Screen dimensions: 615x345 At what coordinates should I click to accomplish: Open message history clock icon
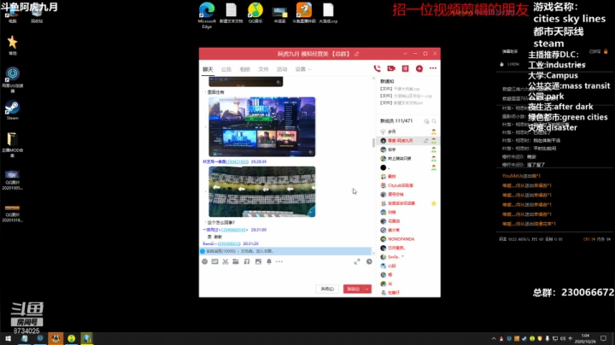[x=369, y=261]
